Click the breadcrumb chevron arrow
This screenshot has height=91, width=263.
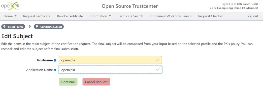click(x=30, y=26)
